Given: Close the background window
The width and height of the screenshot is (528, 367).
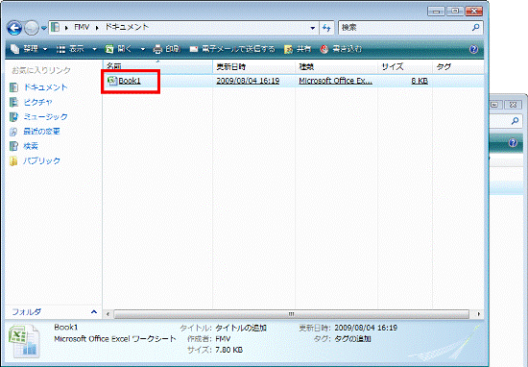Looking at the screenshot, I should tap(514, 105).
